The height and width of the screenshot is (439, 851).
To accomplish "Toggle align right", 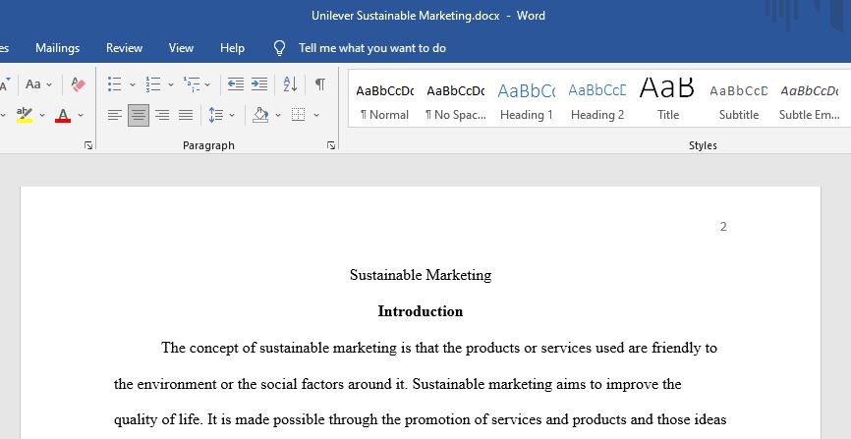I will point(162,115).
